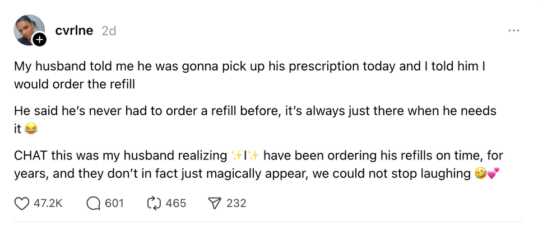Visit the cvrlne username link
Screen dimensions: 538x231
click(x=75, y=31)
